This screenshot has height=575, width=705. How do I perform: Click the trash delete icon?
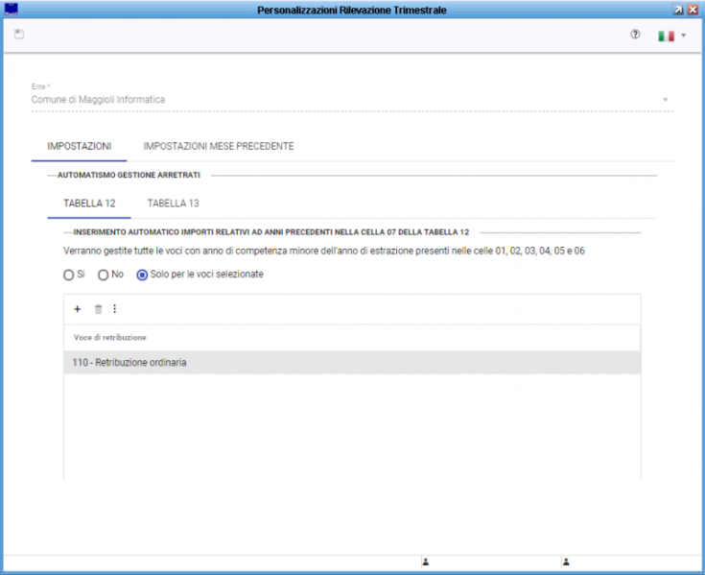[99, 309]
